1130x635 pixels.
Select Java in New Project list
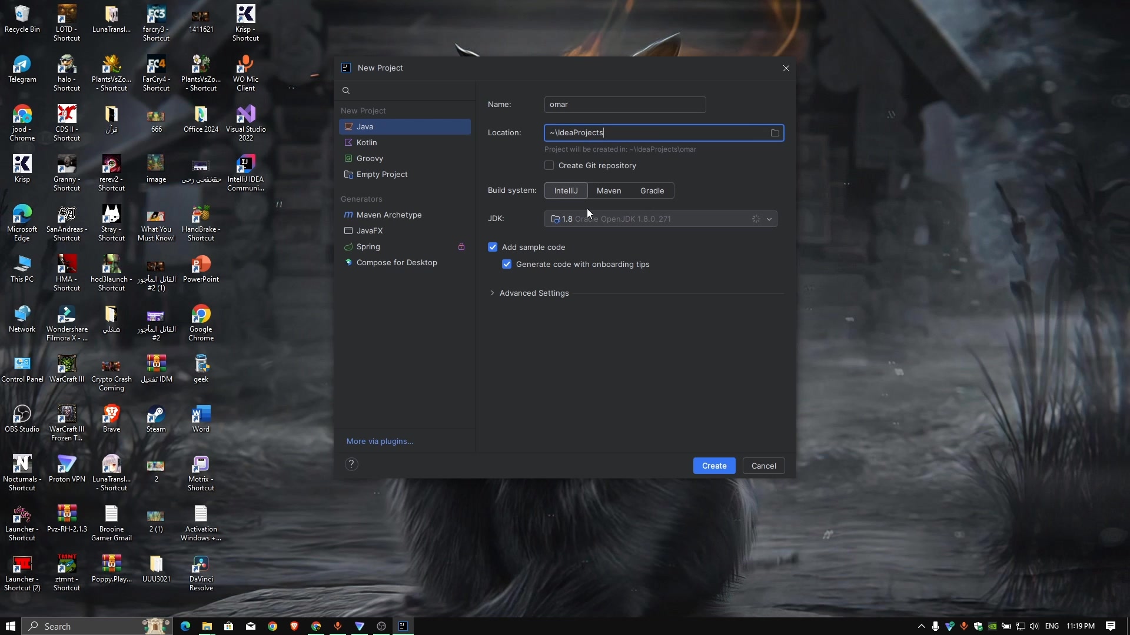pyautogui.click(x=404, y=126)
